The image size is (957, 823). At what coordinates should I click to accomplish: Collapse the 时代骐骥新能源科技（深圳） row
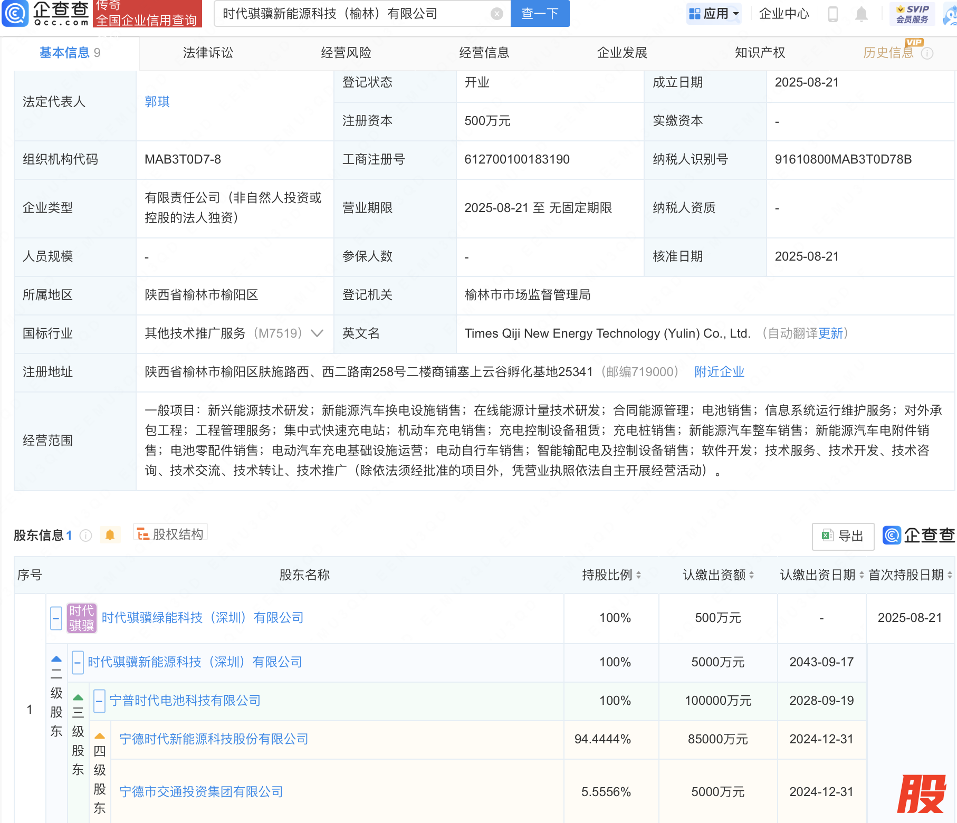coord(78,662)
